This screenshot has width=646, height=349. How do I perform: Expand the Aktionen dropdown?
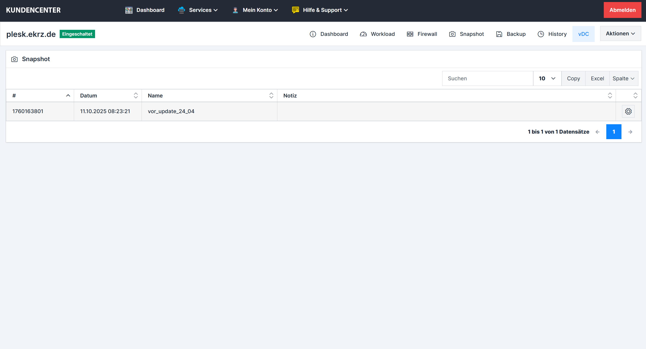click(x=620, y=34)
